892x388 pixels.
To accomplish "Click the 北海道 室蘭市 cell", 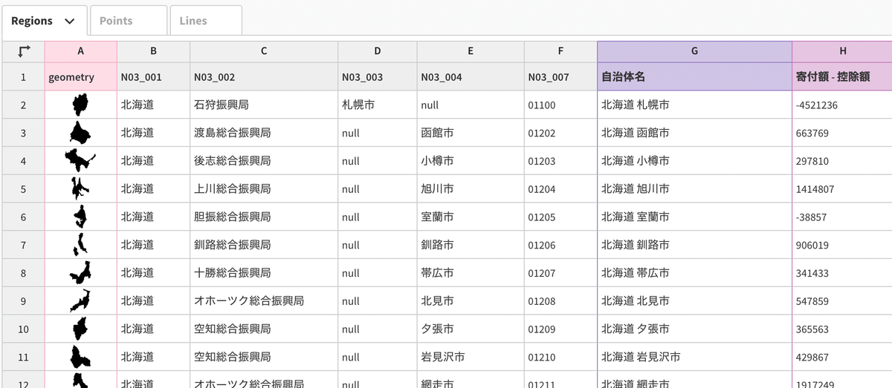I will (x=694, y=217).
